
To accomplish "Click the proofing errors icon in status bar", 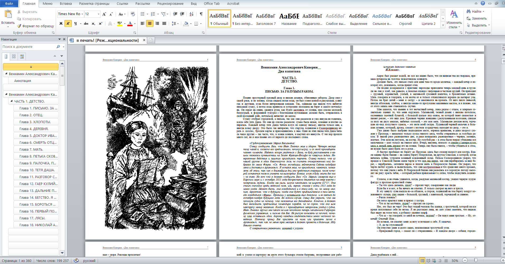I will tap(76, 261).
